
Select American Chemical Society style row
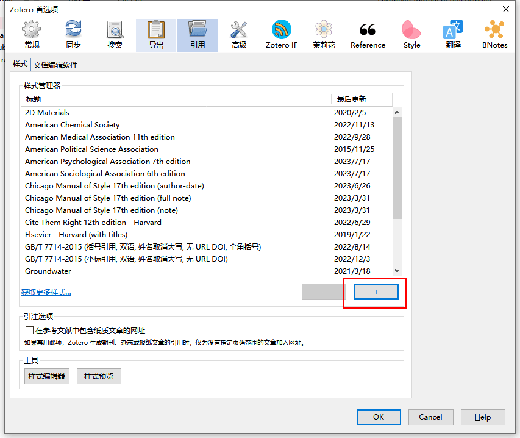[73, 125]
